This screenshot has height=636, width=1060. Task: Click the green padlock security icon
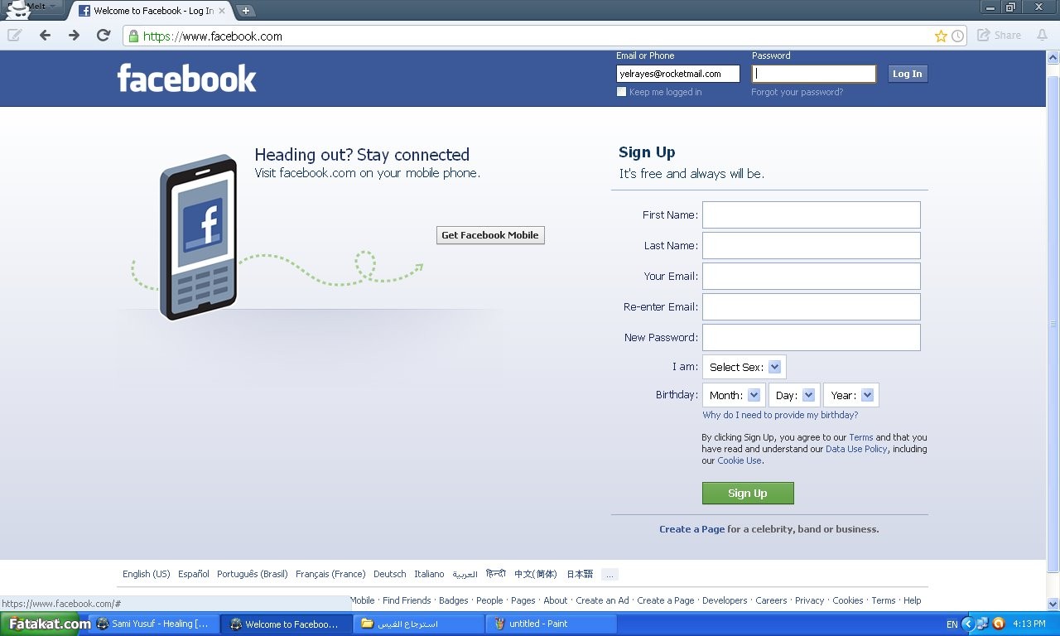tap(132, 36)
